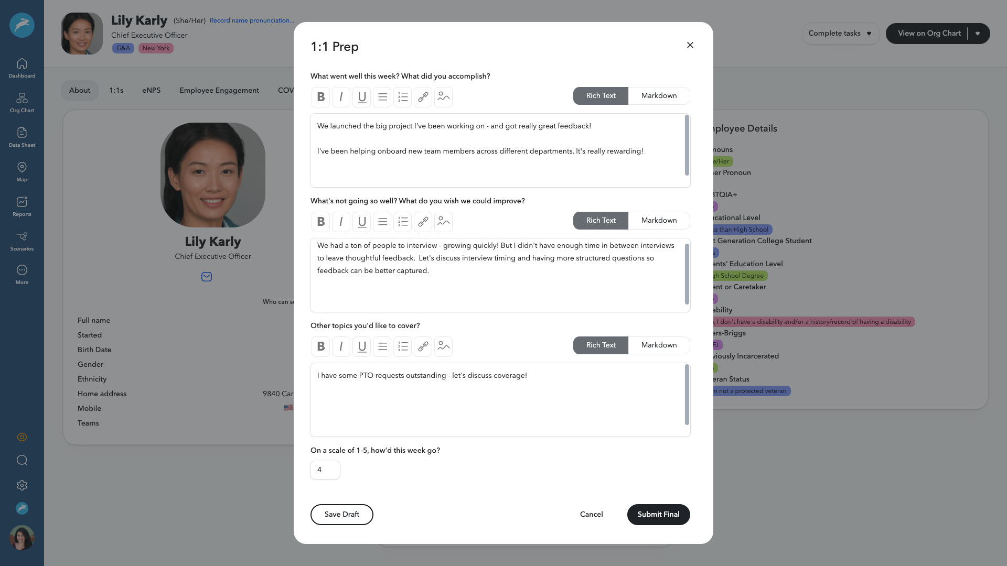Insert a link in the improvements editor
Viewport: 1007px width, 566px height.
pos(423,222)
